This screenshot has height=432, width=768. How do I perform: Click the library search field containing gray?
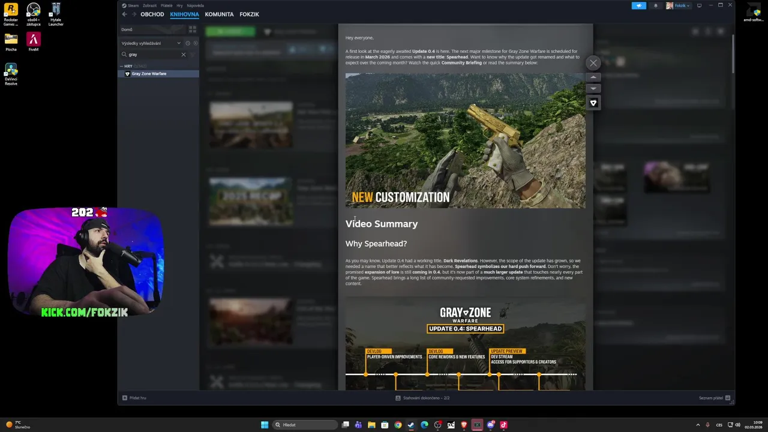coord(152,55)
